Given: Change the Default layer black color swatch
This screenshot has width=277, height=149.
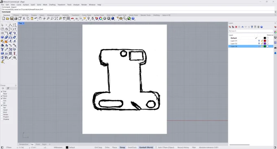Looking at the screenshot, I should (265, 38).
